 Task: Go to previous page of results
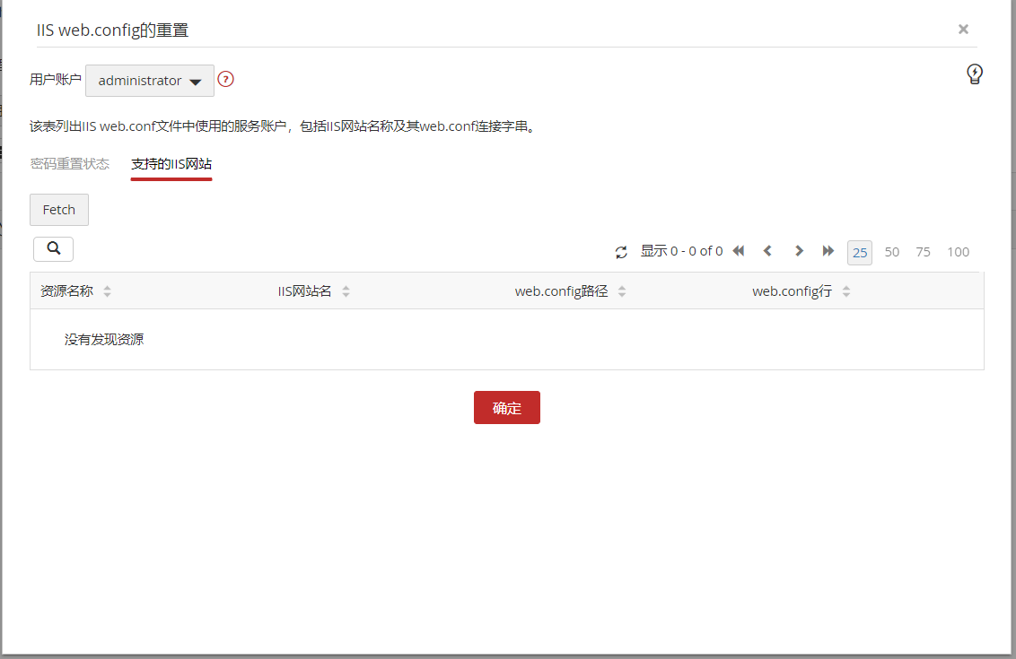click(767, 250)
